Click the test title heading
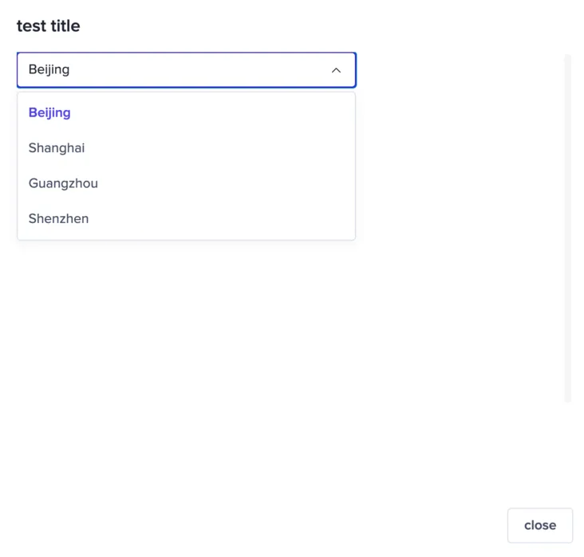 pyautogui.click(x=49, y=26)
